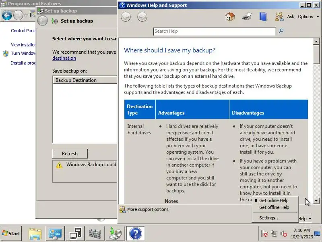Click the network tray icon
322x242 pixels.
tap(274, 234)
